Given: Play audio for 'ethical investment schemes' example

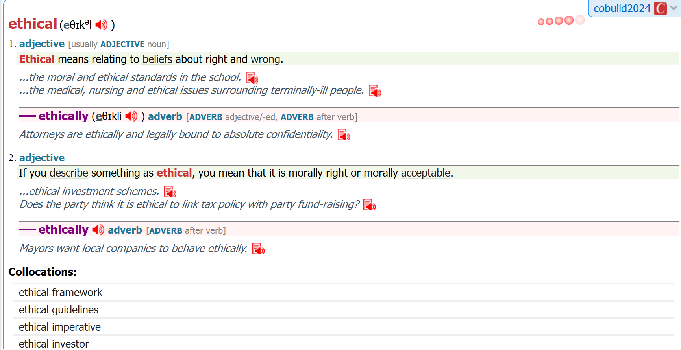Looking at the screenshot, I should [170, 192].
